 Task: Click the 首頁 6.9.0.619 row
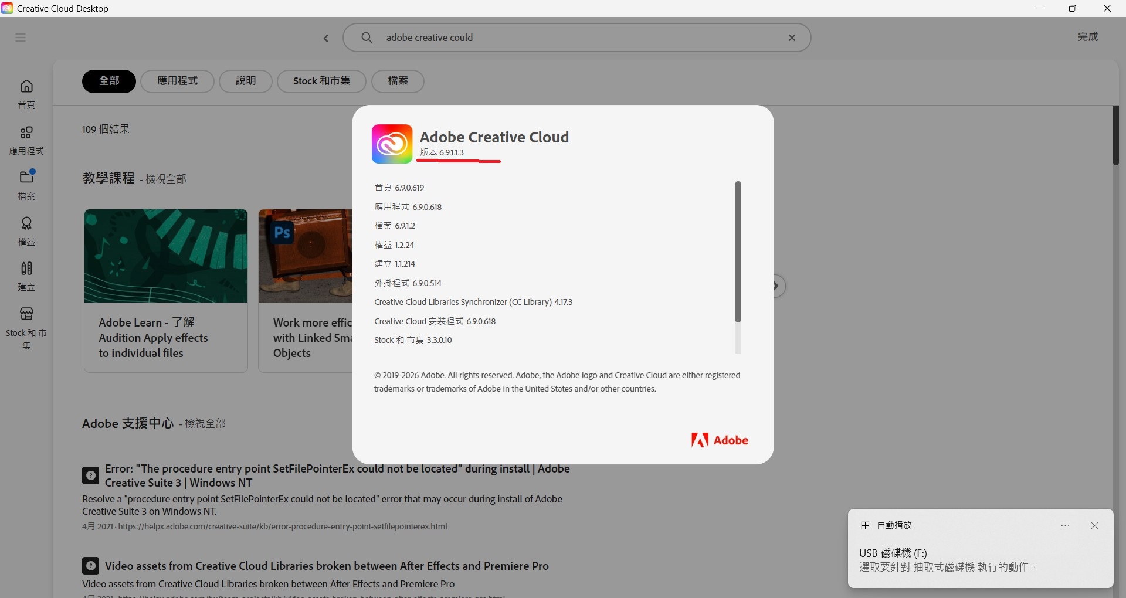[x=399, y=188]
